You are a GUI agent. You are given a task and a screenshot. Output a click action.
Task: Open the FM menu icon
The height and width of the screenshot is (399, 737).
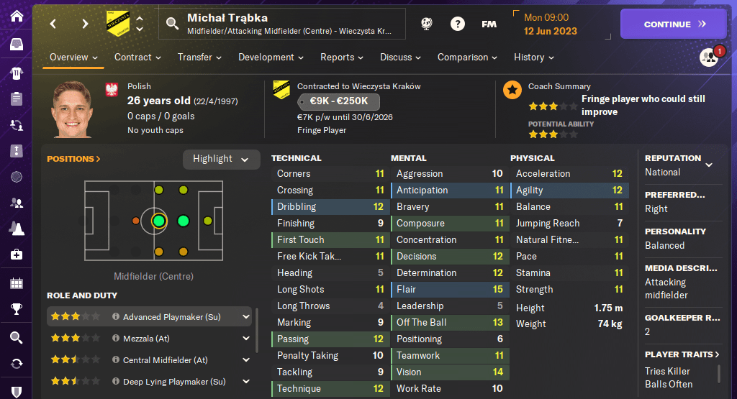click(489, 24)
